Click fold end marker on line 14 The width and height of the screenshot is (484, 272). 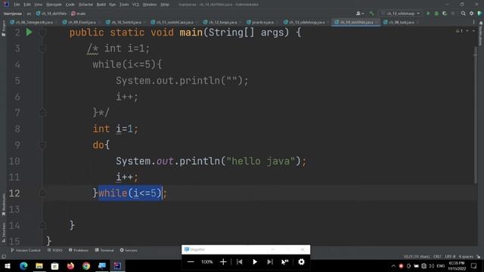[42, 225]
